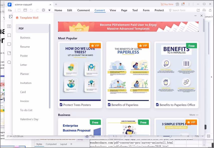The width and height of the screenshot is (214, 148).
Task: Adjust the zoom slider in status bar
Action: (x=170, y=136)
